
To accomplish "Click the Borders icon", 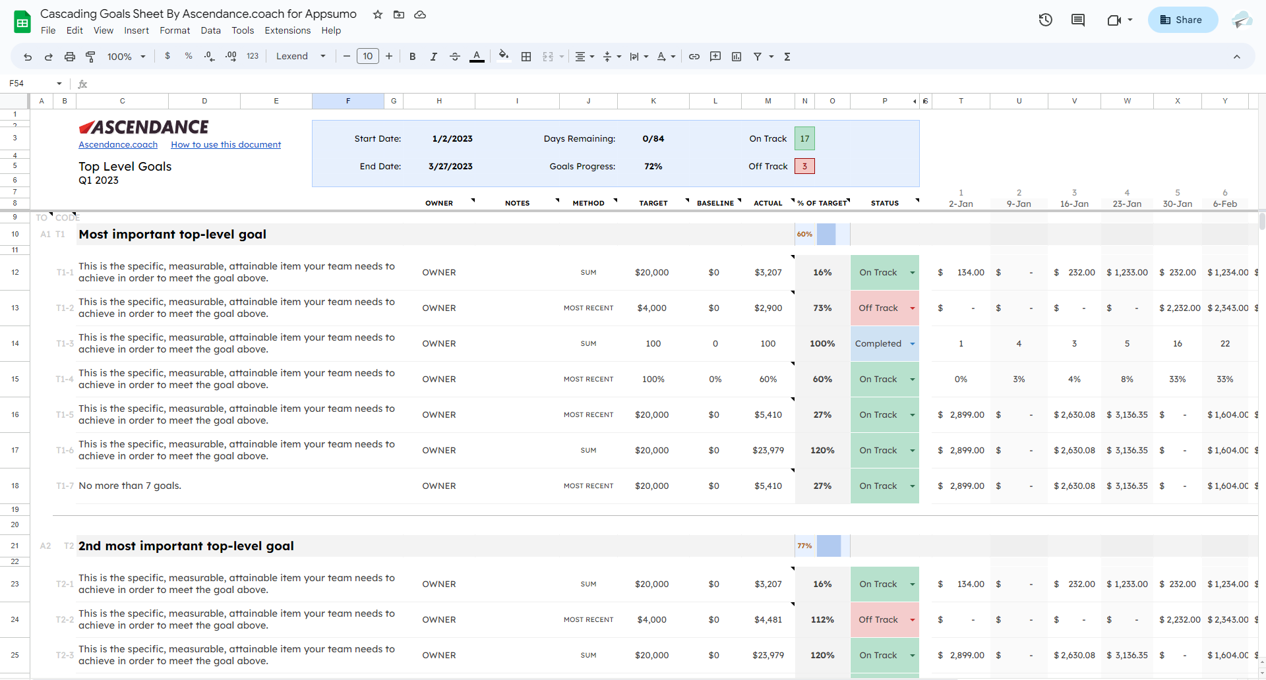I will (x=526, y=57).
